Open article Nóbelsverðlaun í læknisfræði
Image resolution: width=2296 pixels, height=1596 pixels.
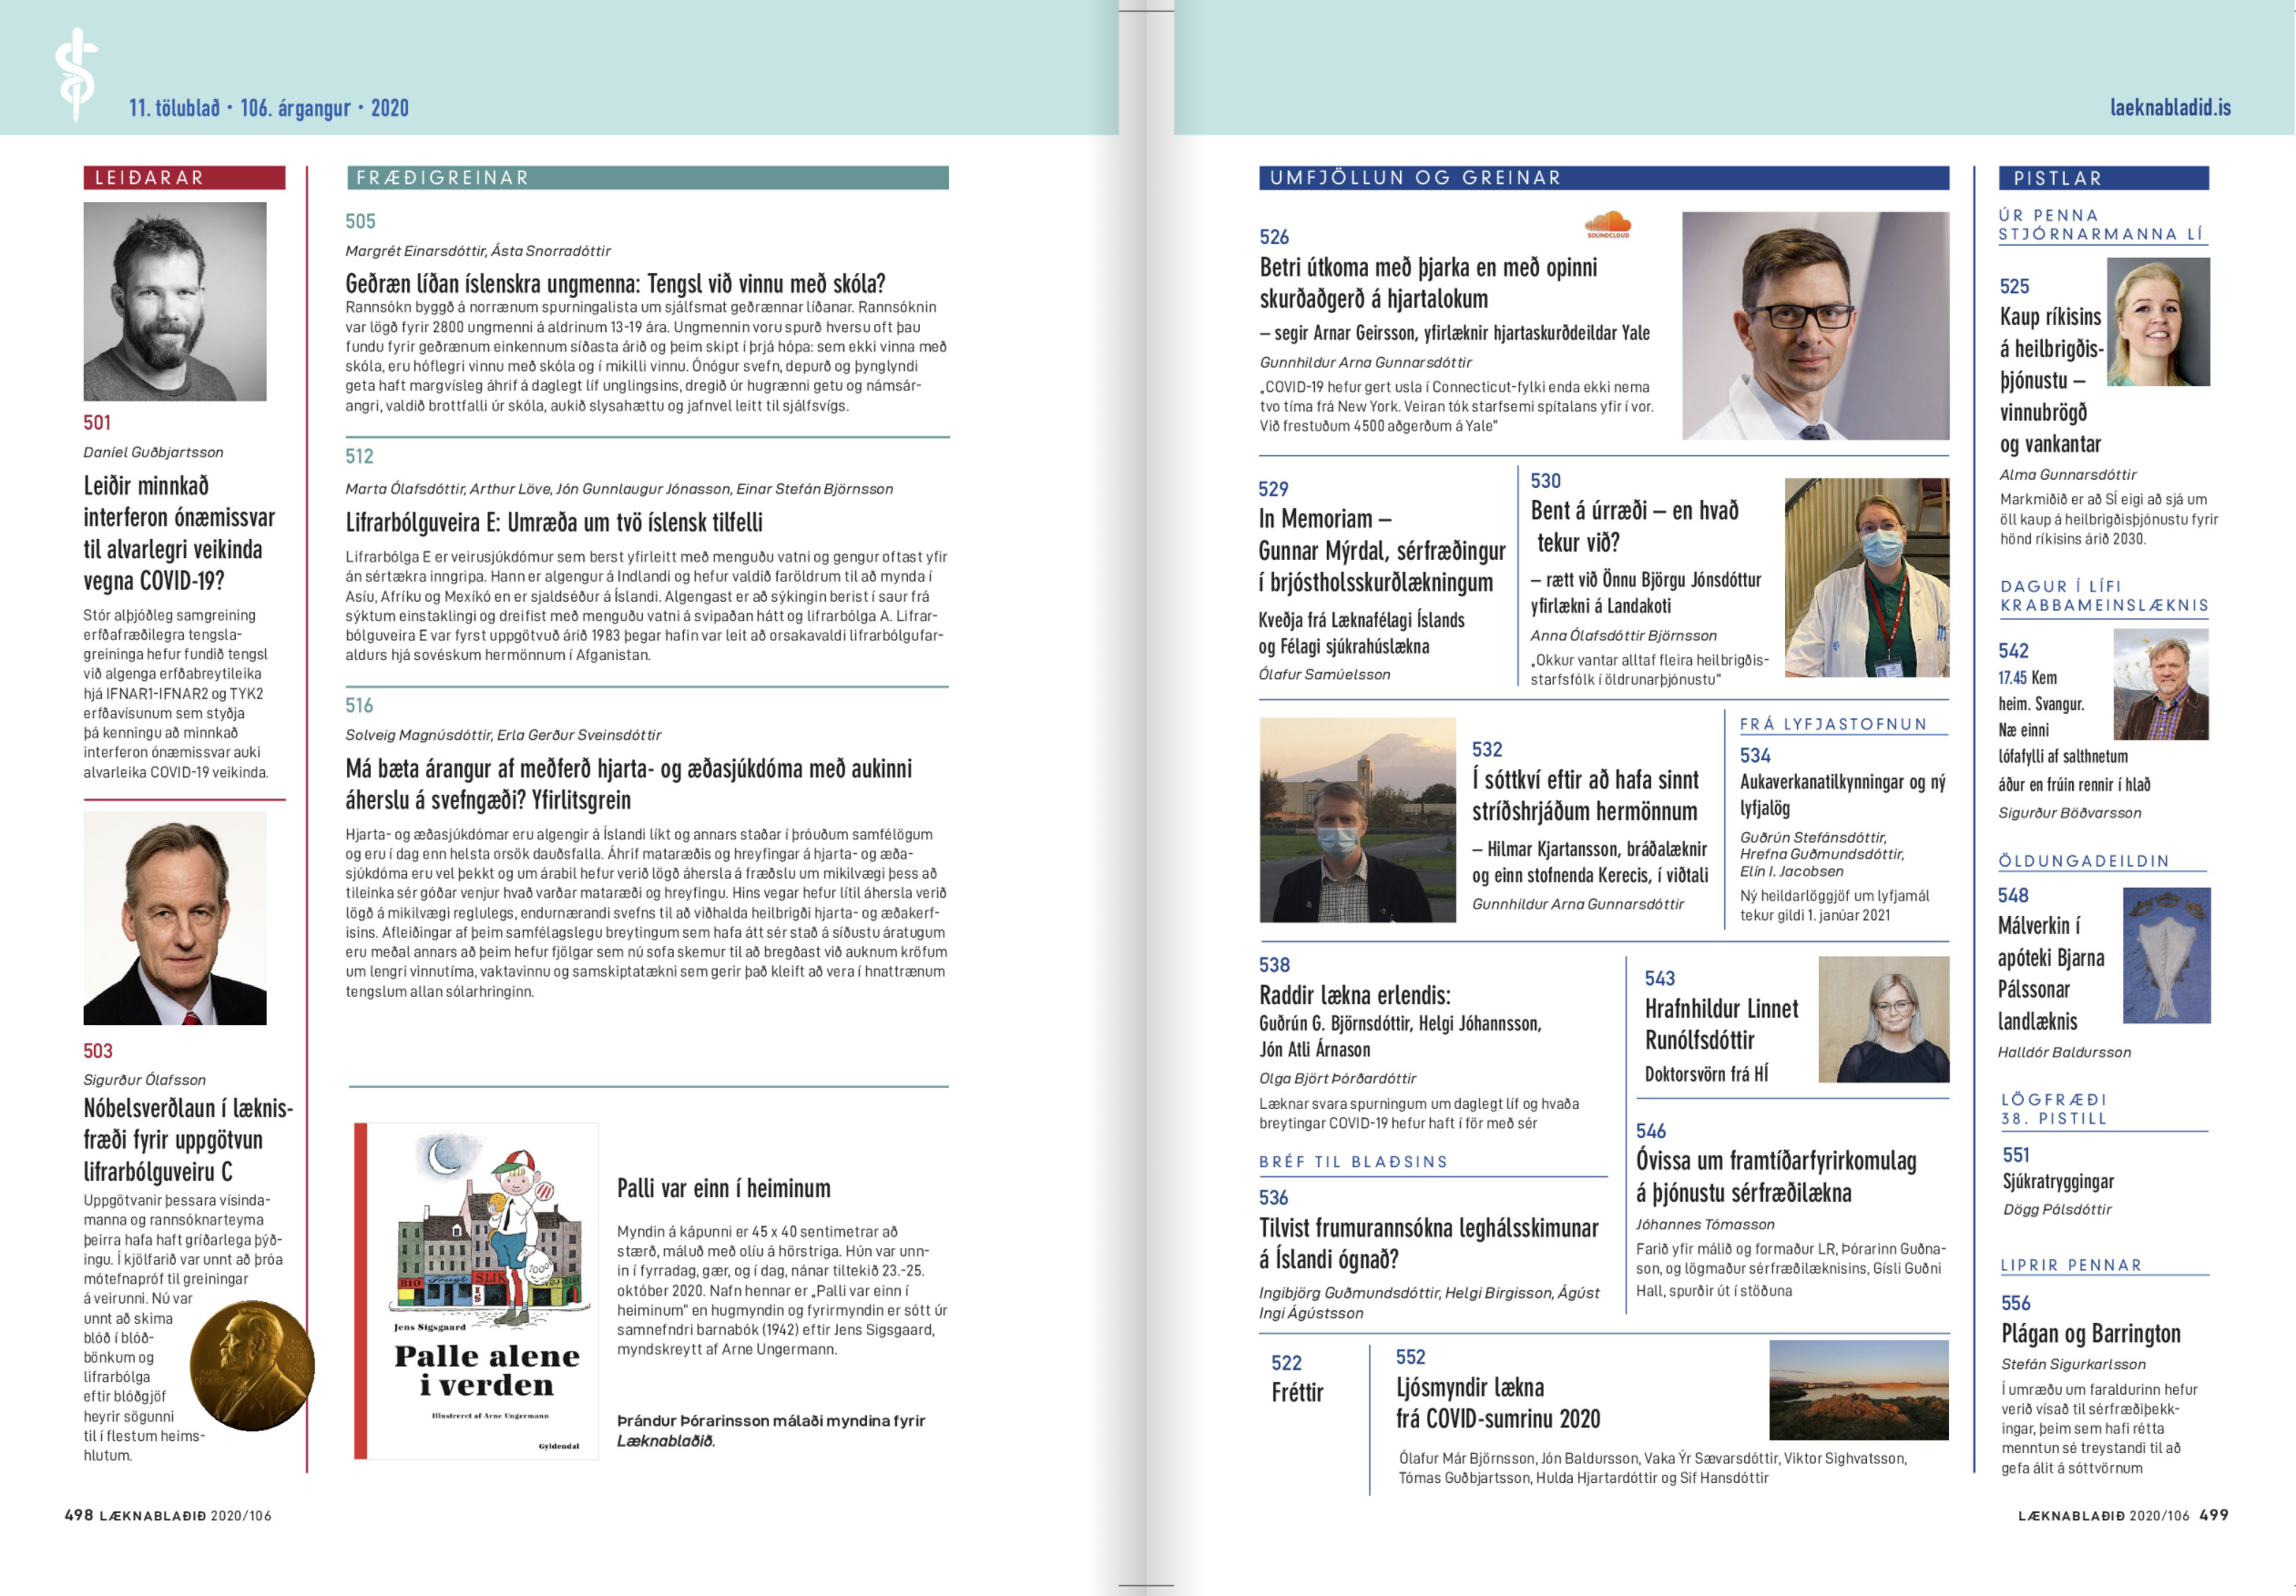point(188,1139)
